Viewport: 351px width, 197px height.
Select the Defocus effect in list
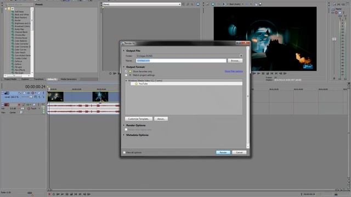click(x=18, y=61)
